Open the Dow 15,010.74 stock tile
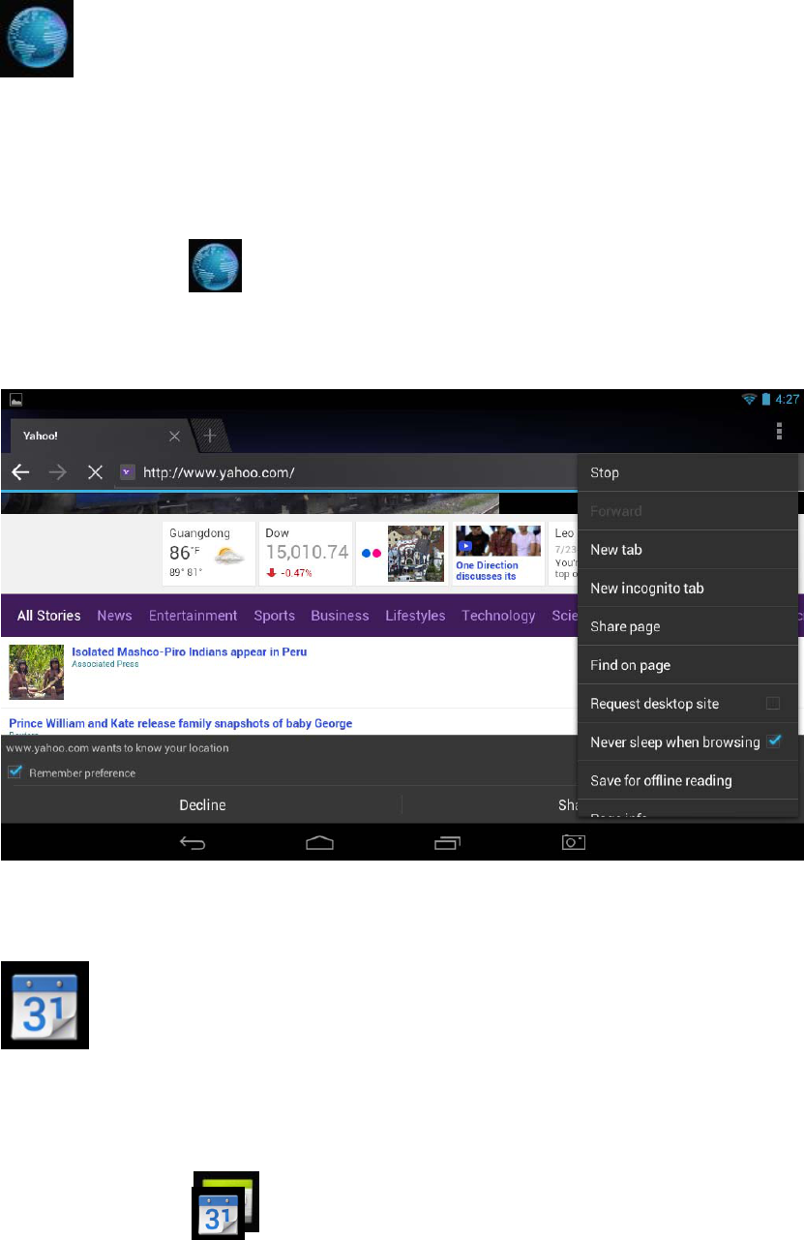The height and width of the screenshot is (1240, 804). tap(306, 554)
